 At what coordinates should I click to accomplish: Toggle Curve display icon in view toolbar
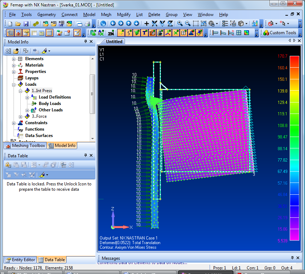[129, 33]
